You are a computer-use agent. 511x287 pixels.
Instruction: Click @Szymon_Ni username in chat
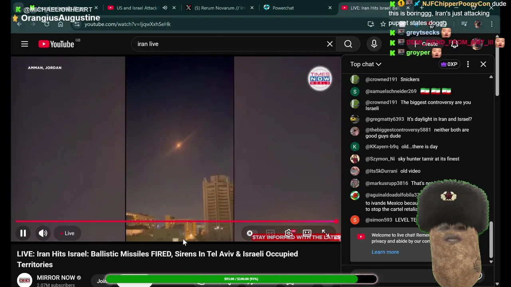pyautogui.click(x=380, y=159)
